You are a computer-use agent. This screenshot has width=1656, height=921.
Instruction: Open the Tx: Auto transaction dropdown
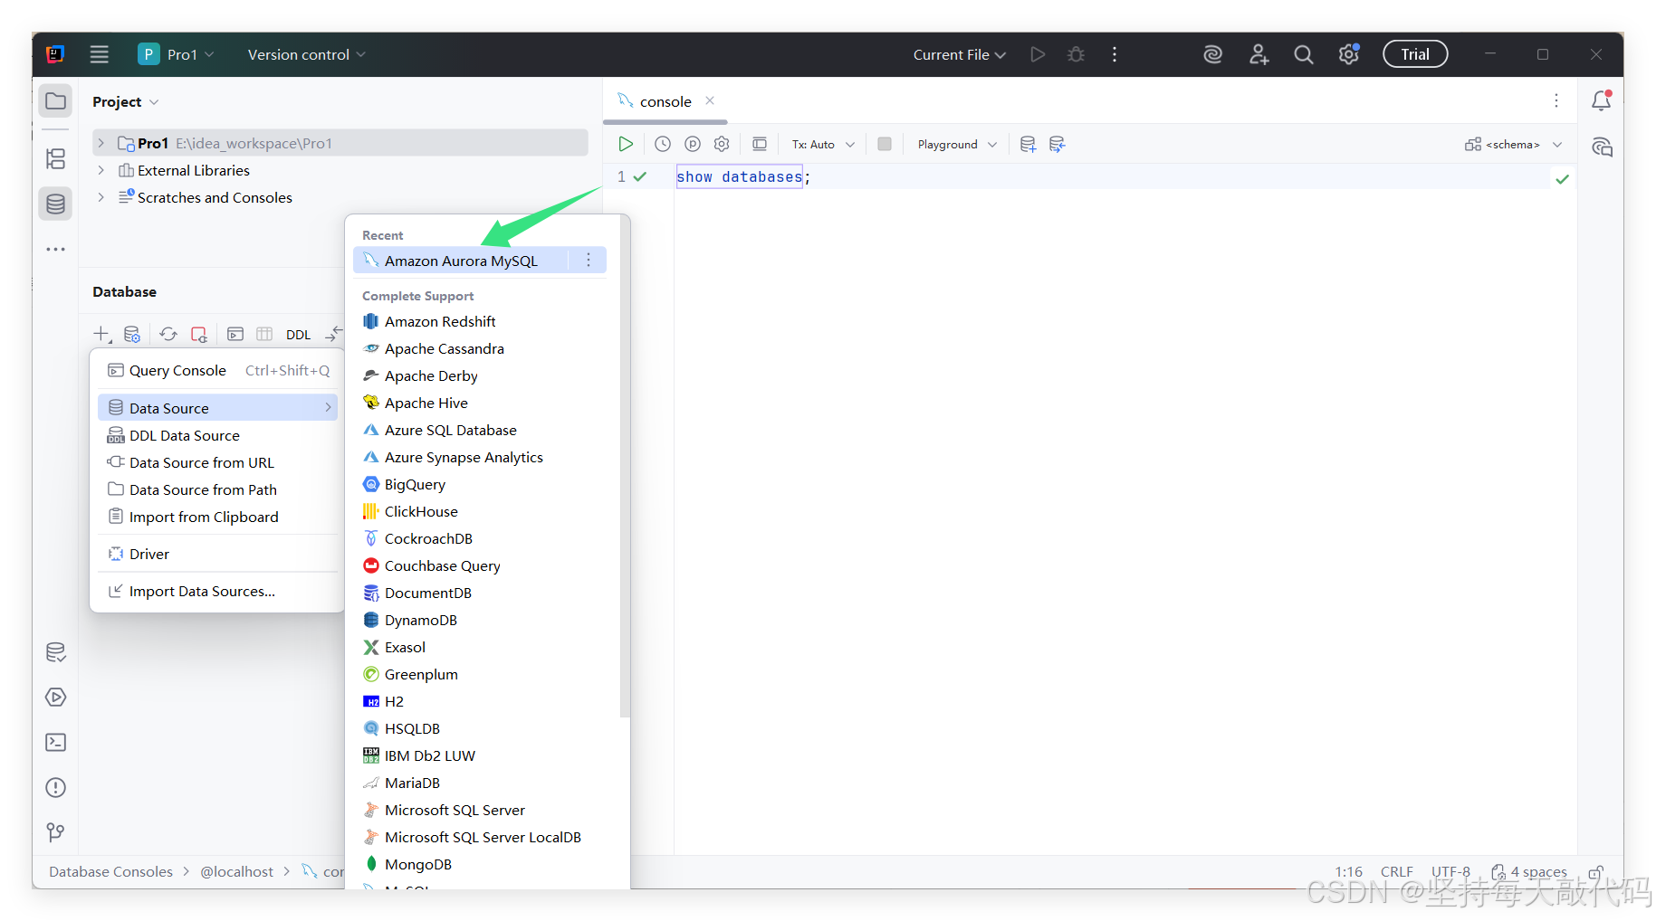(x=822, y=144)
